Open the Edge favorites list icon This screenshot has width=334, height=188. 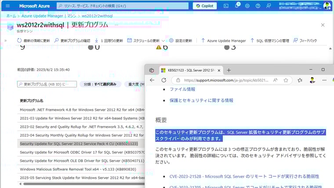coord(300,80)
